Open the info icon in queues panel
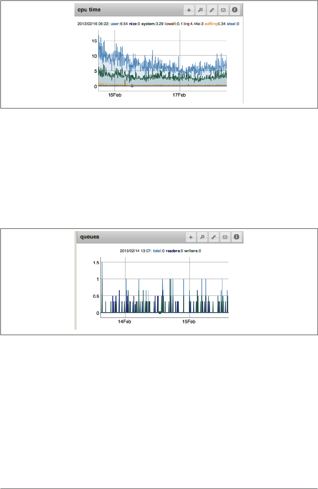Screen dimensions: 318x489 (237, 237)
